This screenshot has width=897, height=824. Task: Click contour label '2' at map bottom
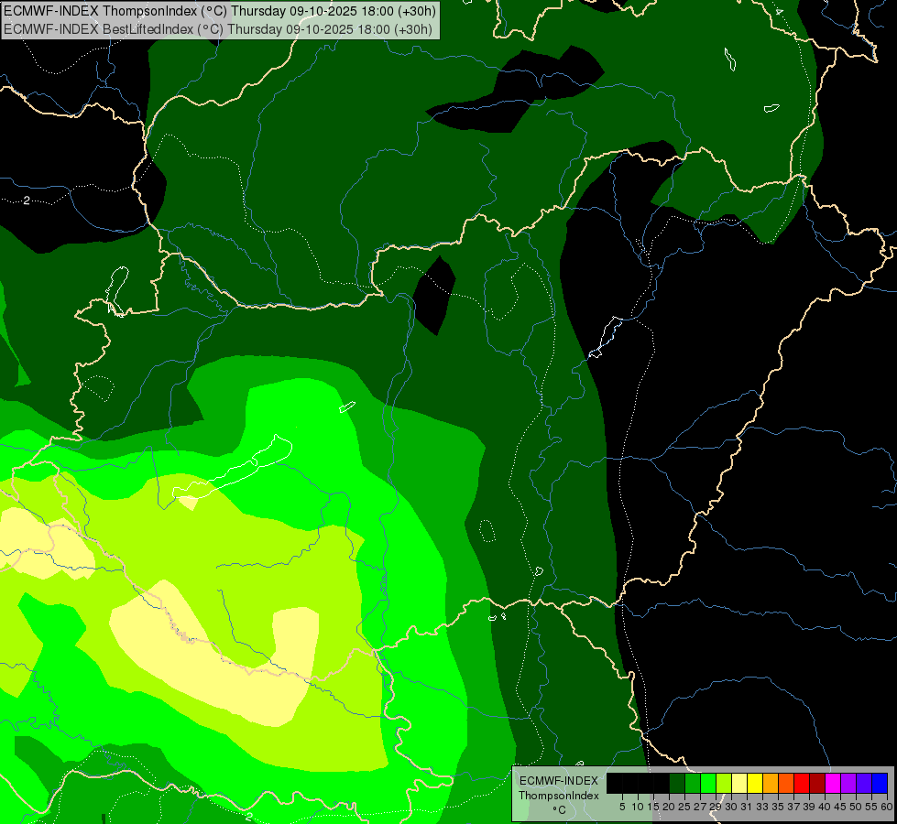(x=248, y=817)
